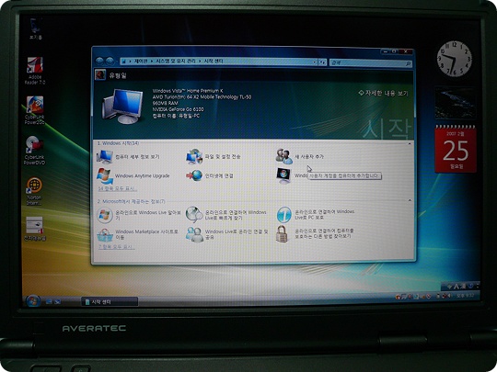Click the '시작 센터' taskbar button
Image resolution: width=497 pixels, height=372 pixels.
110,302
